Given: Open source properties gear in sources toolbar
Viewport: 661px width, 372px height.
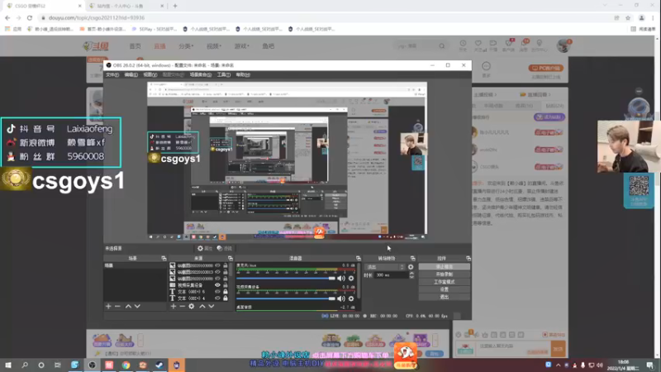Looking at the screenshot, I should (192, 306).
